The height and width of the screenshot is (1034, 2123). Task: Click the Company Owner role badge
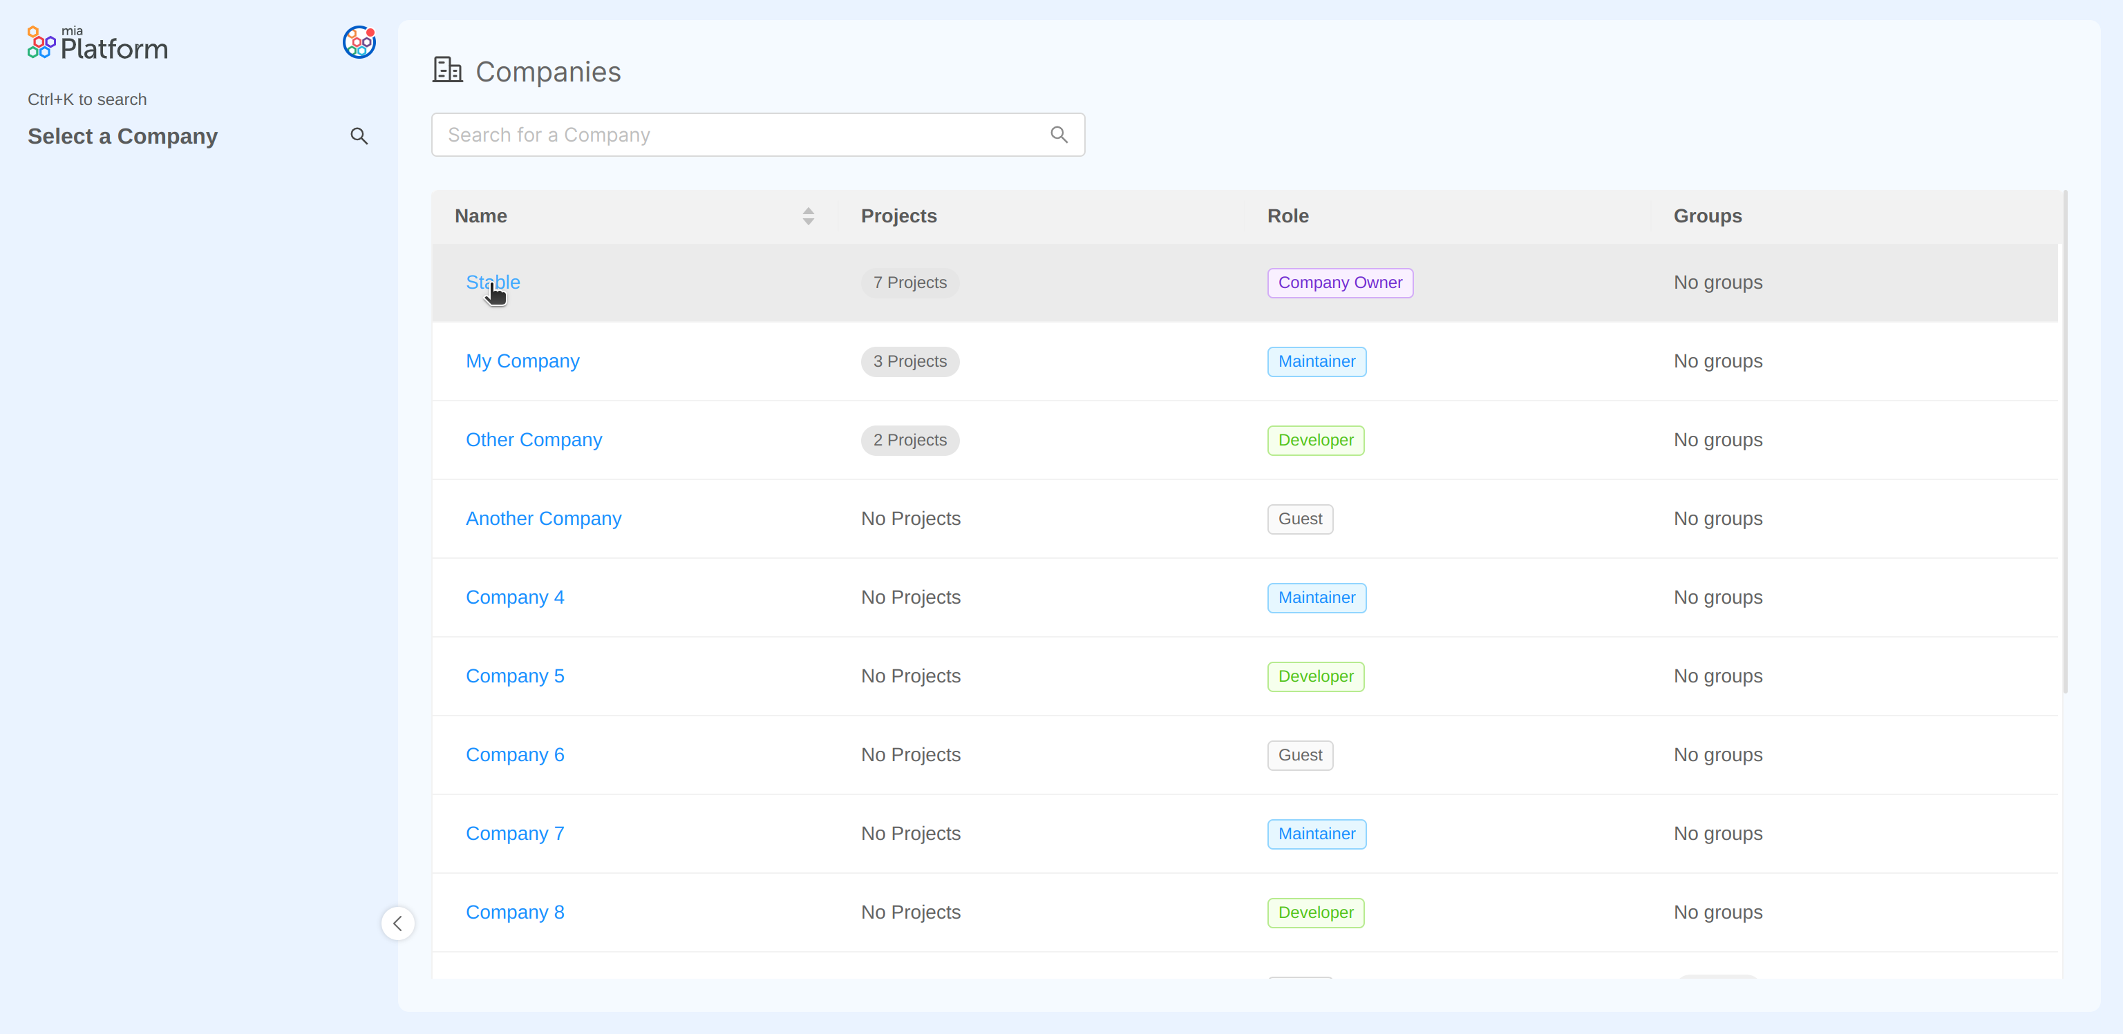pos(1339,283)
